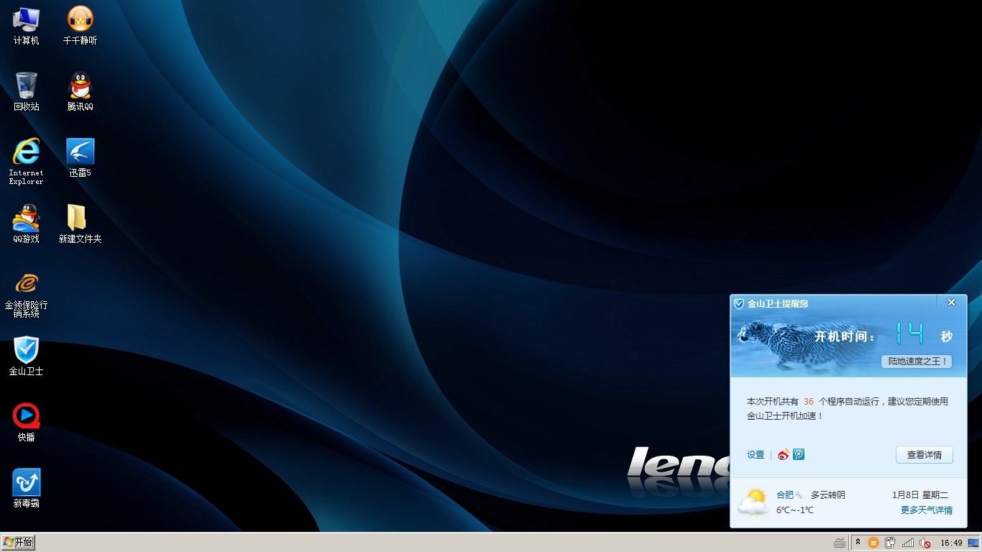Select the 回收站 recycle bin icon
This screenshot has height=552, width=982.
click(x=27, y=92)
